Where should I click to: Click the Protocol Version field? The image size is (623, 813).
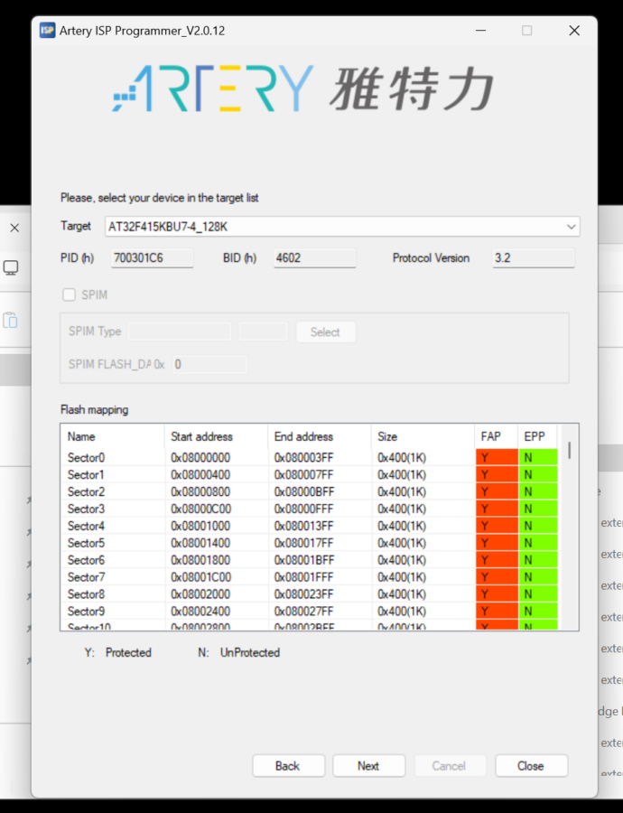[x=534, y=258]
